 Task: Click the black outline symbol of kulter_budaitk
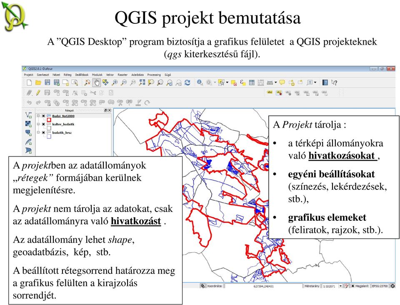49,128
